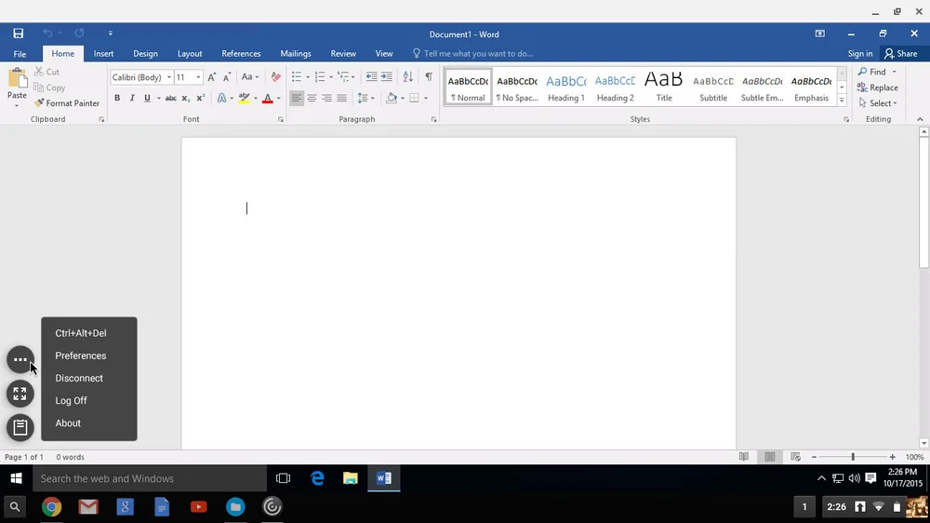This screenshot has height=523, width=930.
Task: Click the Replace icon in Editing group
Action: click(x=862, y=87)
